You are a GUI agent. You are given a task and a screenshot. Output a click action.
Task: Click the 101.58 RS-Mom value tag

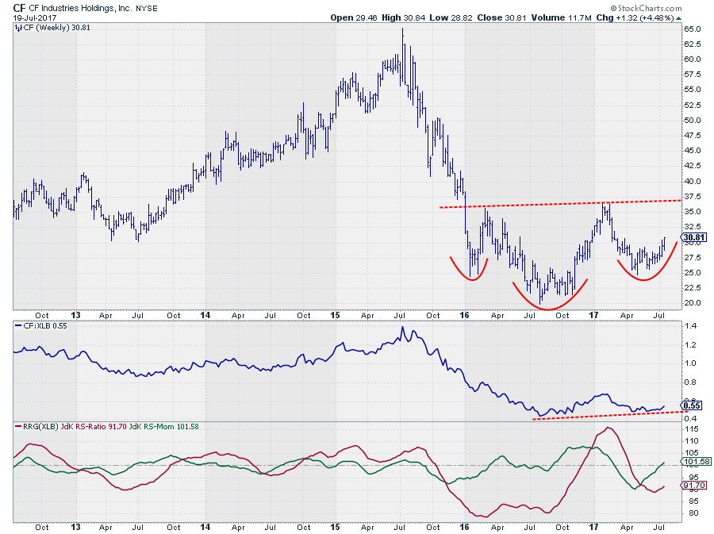(x=695, y=462)
